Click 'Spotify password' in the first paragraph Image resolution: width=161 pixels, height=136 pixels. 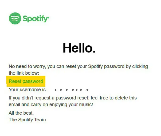(106, 66)
